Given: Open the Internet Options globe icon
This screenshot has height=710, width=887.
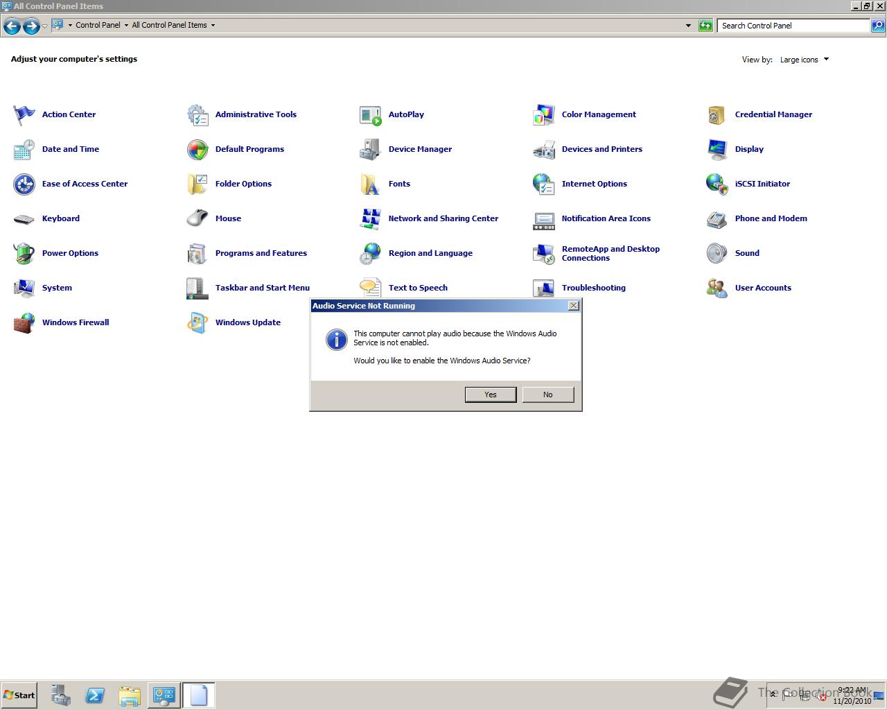Looking at the screenshot, I should tap(544, 184).
